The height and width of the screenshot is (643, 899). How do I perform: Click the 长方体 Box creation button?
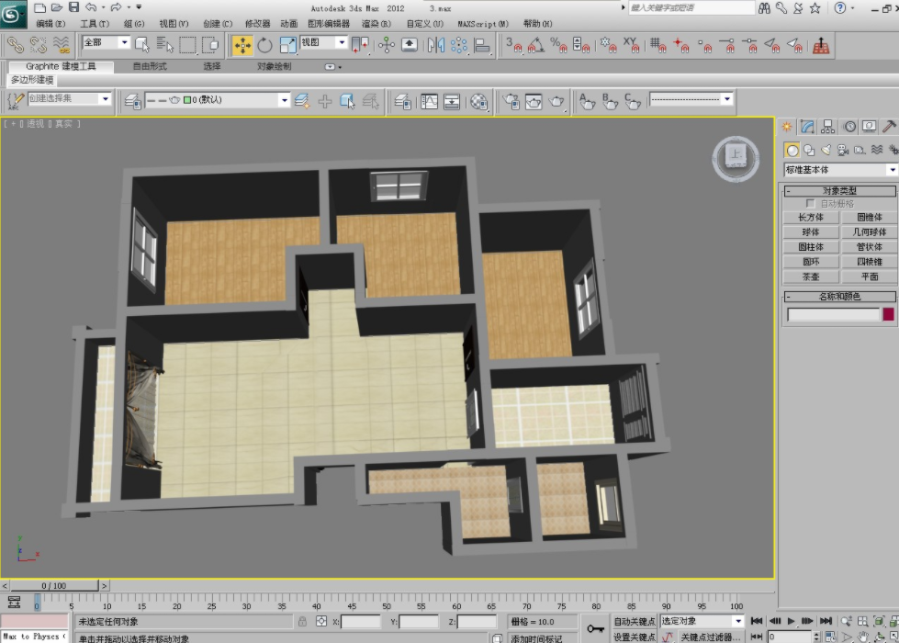(812, 217)
